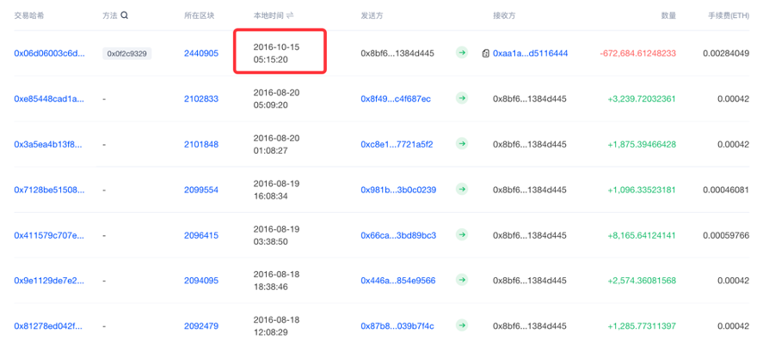Click green arrow icon in row 0x06d06003c6d
Viewport: 763px width, 339px height.
click(x=462, y=53)
